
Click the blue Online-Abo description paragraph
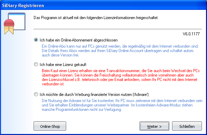(120, 51)
